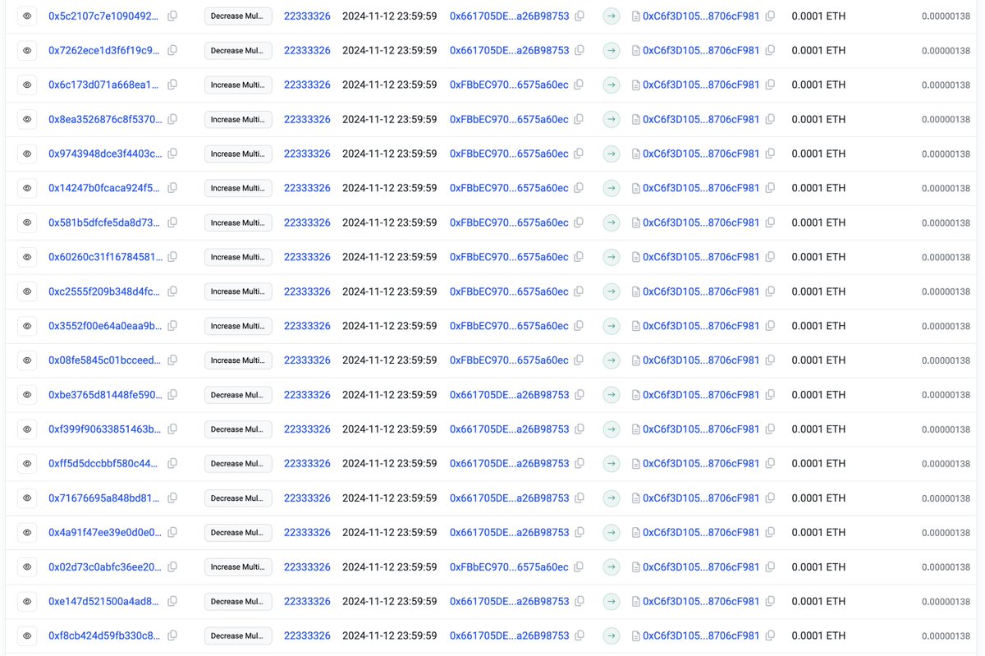Click green arrow icon in row 0x71676695a848bd81
This screenshot has width=985, height=656.
point(612,498)
